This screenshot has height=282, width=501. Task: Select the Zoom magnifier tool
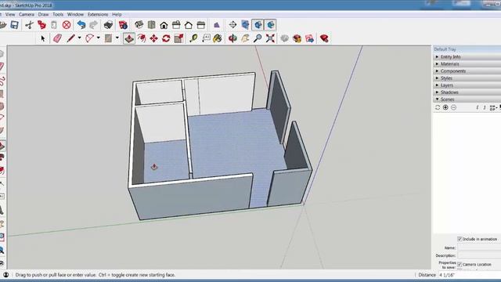258,38
